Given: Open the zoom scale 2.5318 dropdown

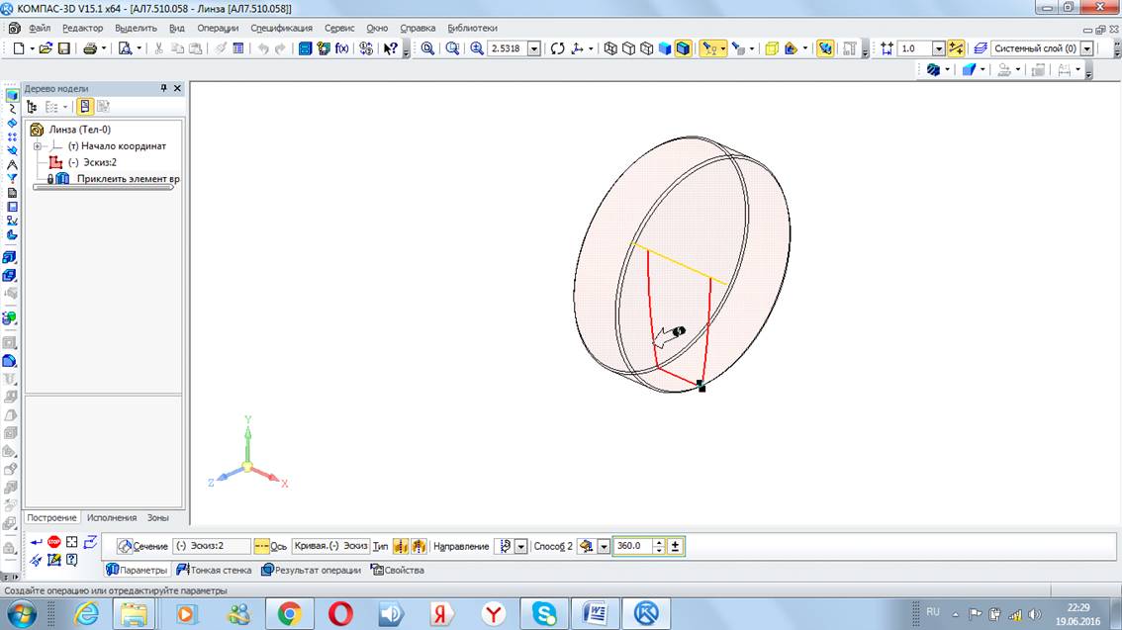Looking at the screenshot, I should 534,48.
